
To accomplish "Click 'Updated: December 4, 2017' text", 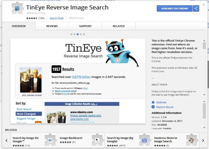I will (x=167, y=121).
